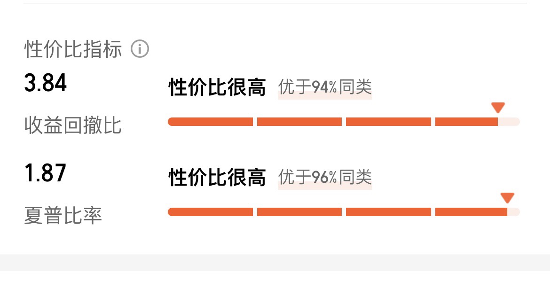550x289 pixels.
Task: Click third segment of 收益回撤比 bar
Action: pos(388,122)
